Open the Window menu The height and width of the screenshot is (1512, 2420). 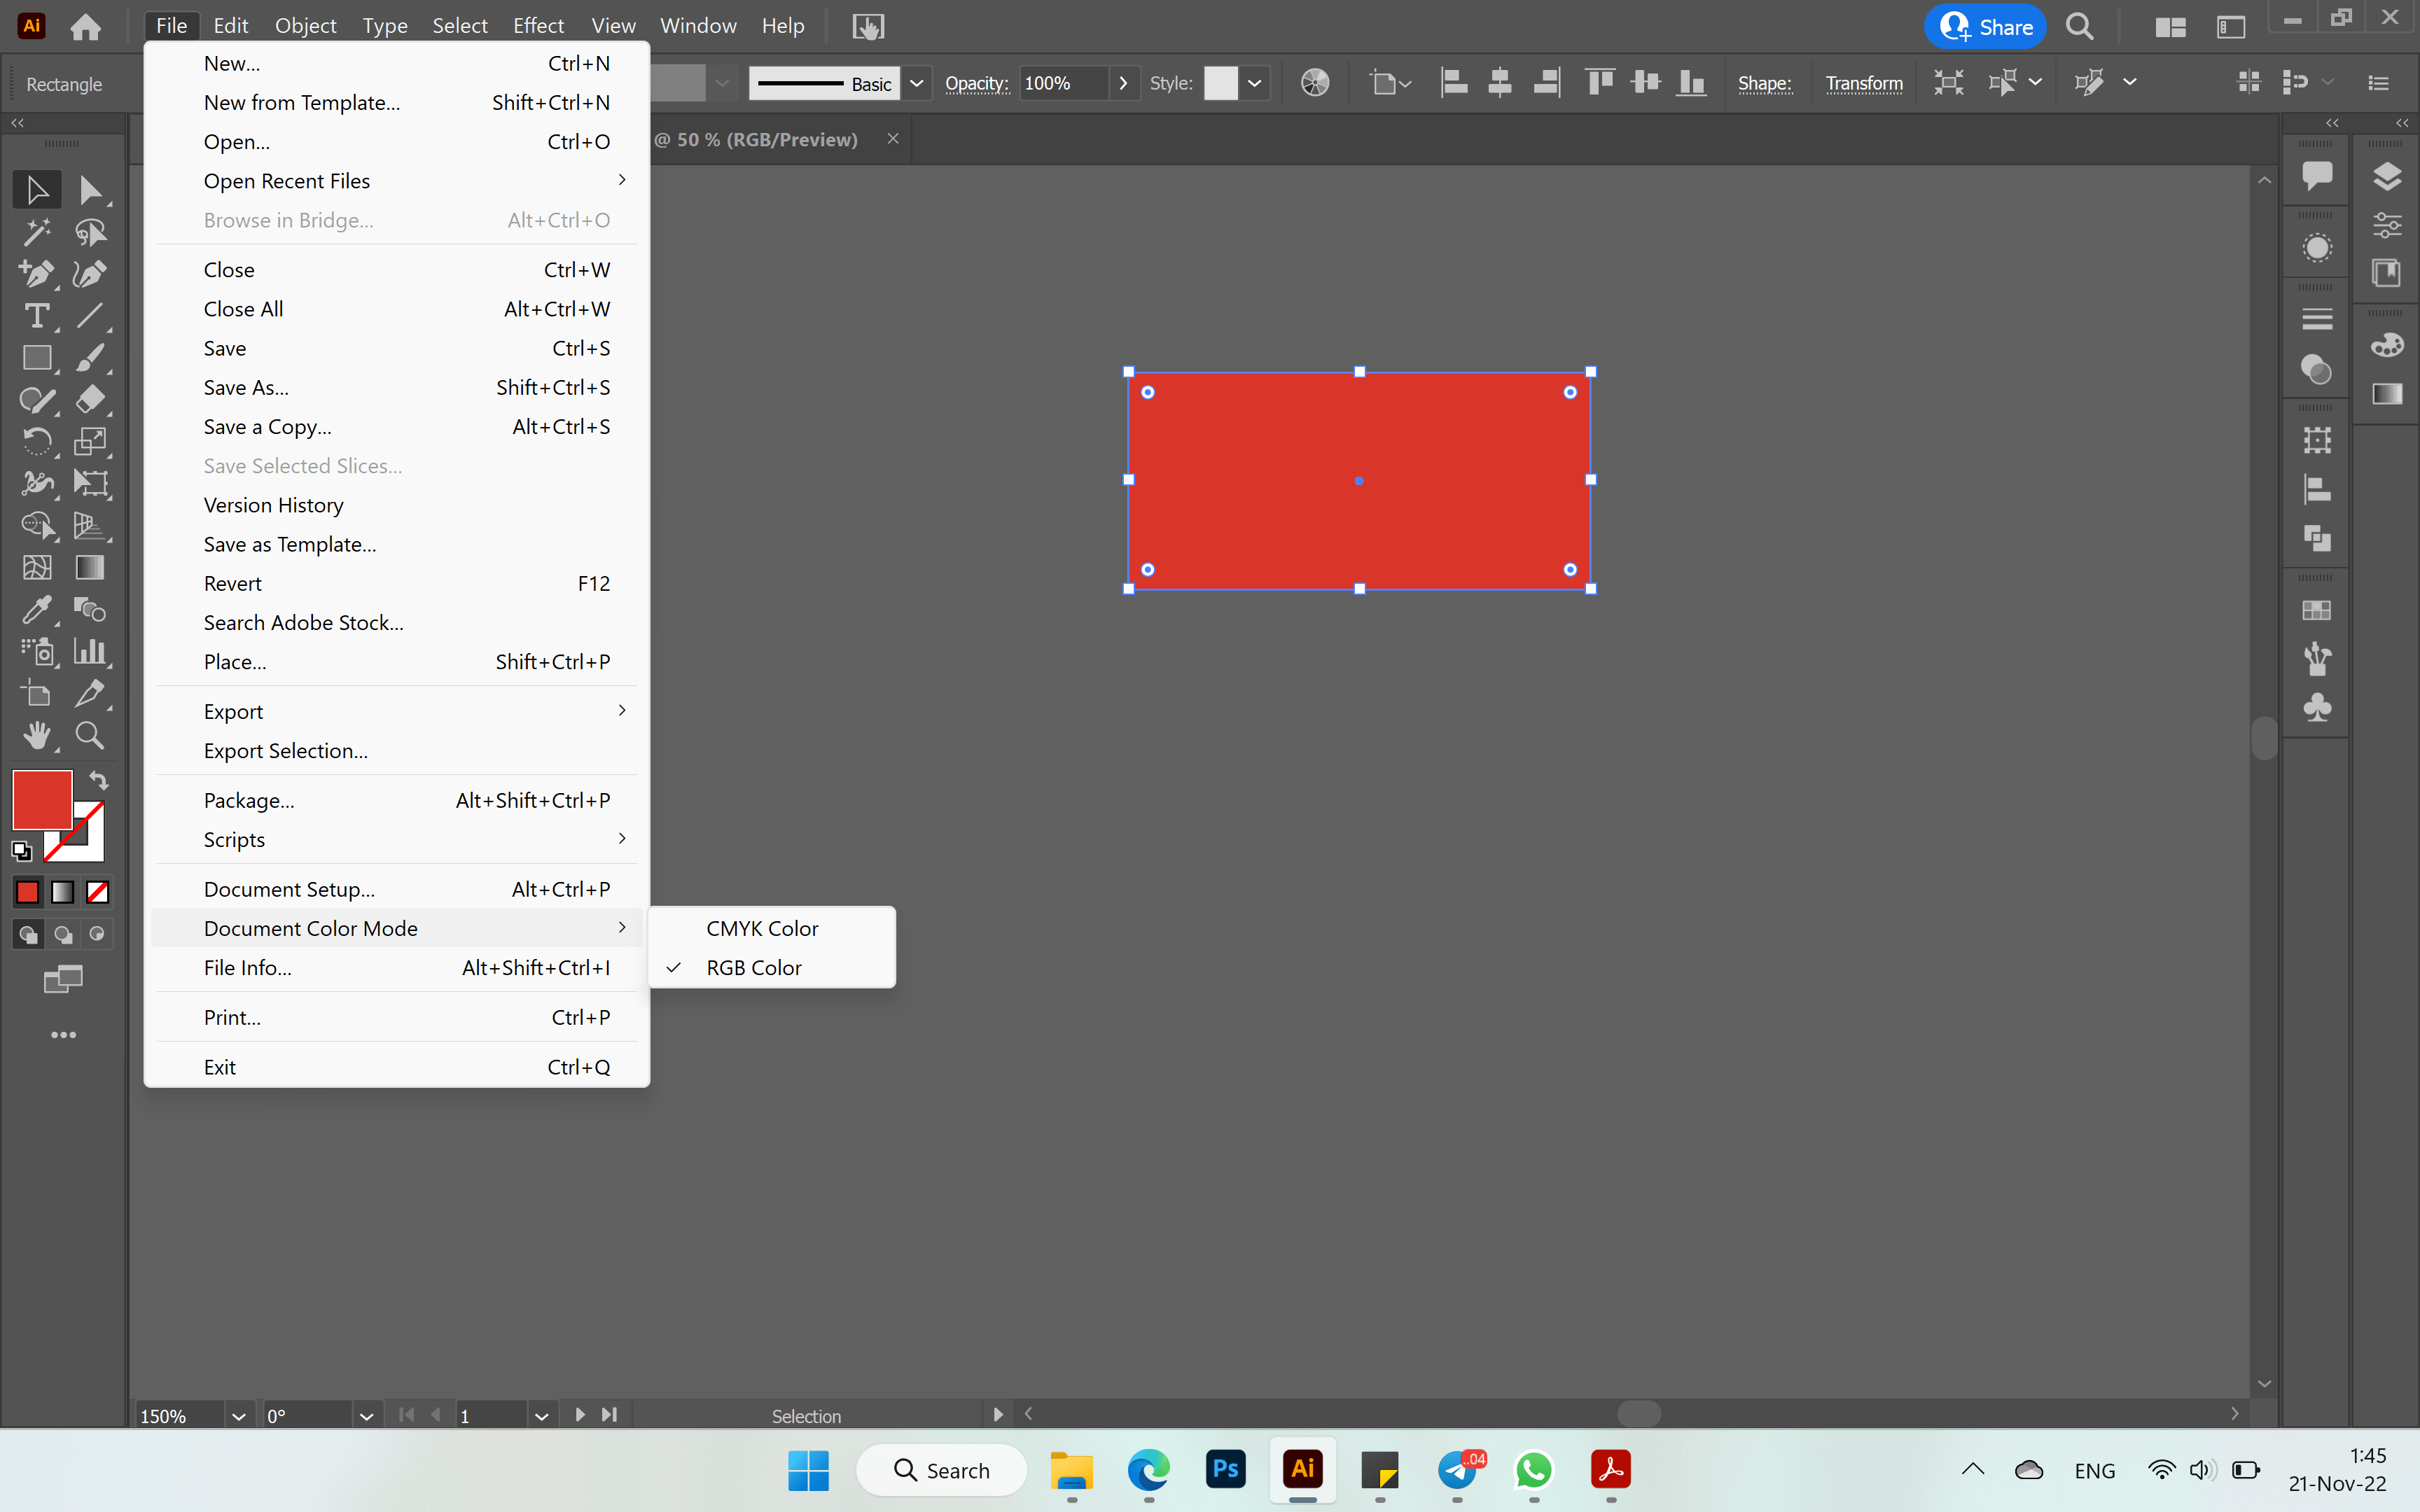pos(697,25)
